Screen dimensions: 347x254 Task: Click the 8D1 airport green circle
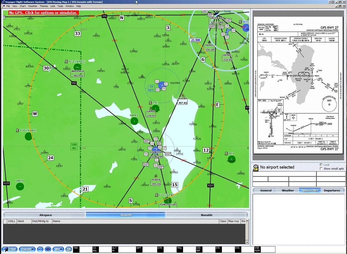pos(231,159)
